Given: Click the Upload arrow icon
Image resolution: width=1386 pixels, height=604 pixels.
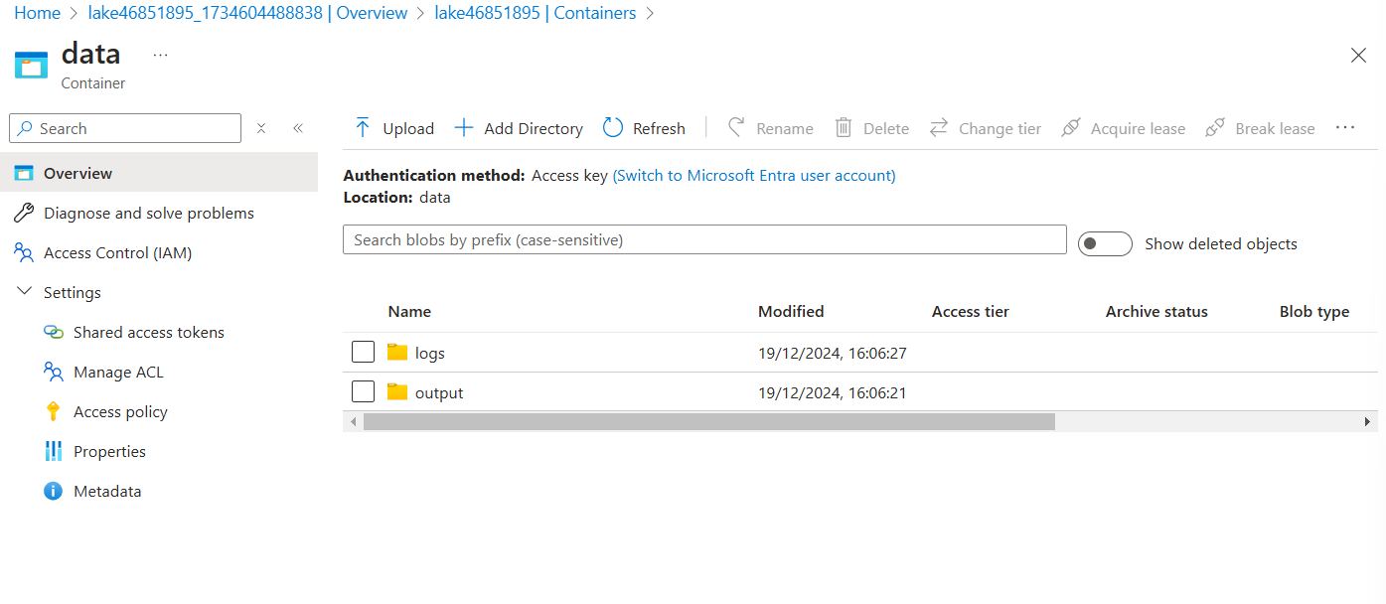Looking at the screenshot, I should (363, 128).
